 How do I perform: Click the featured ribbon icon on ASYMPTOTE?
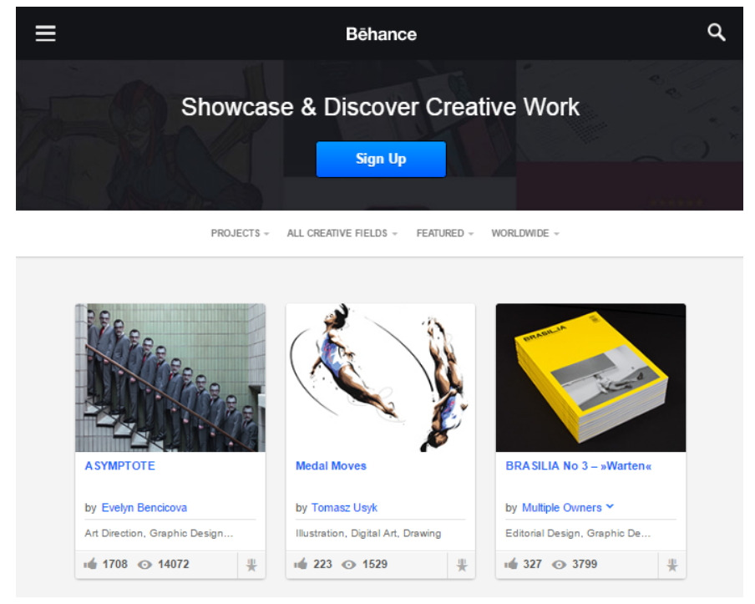coord(251,565)
